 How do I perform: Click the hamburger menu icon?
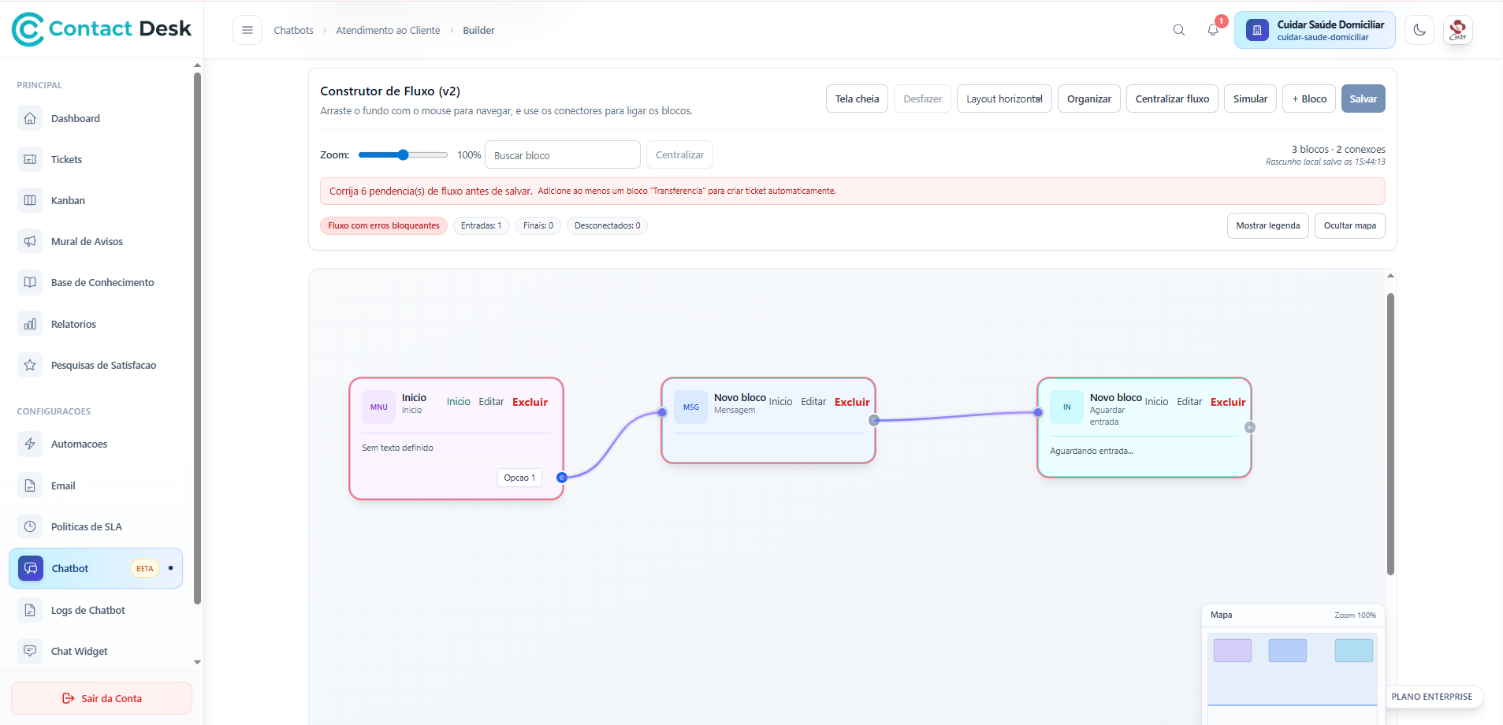[x=247, y=30]
